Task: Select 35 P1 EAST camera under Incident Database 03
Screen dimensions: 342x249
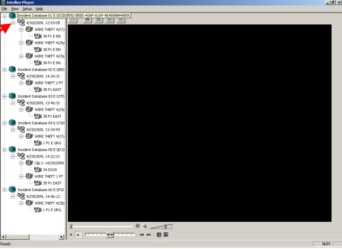Action: pyautogui.click(x=52, y=117)
